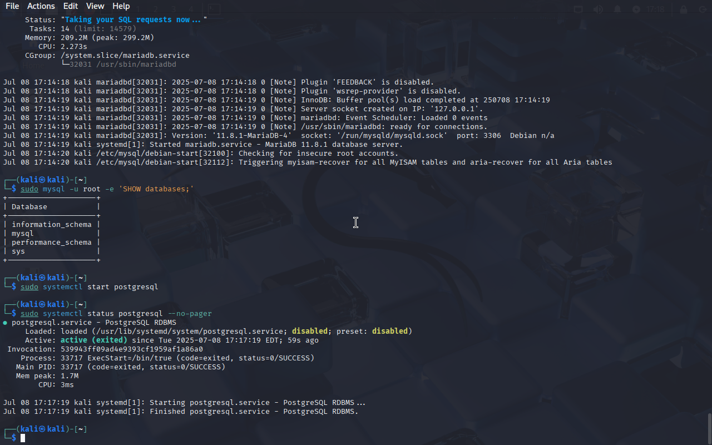Click the blinking cursor at the last prompt
The image size is (712, 445).
(23, 438)
